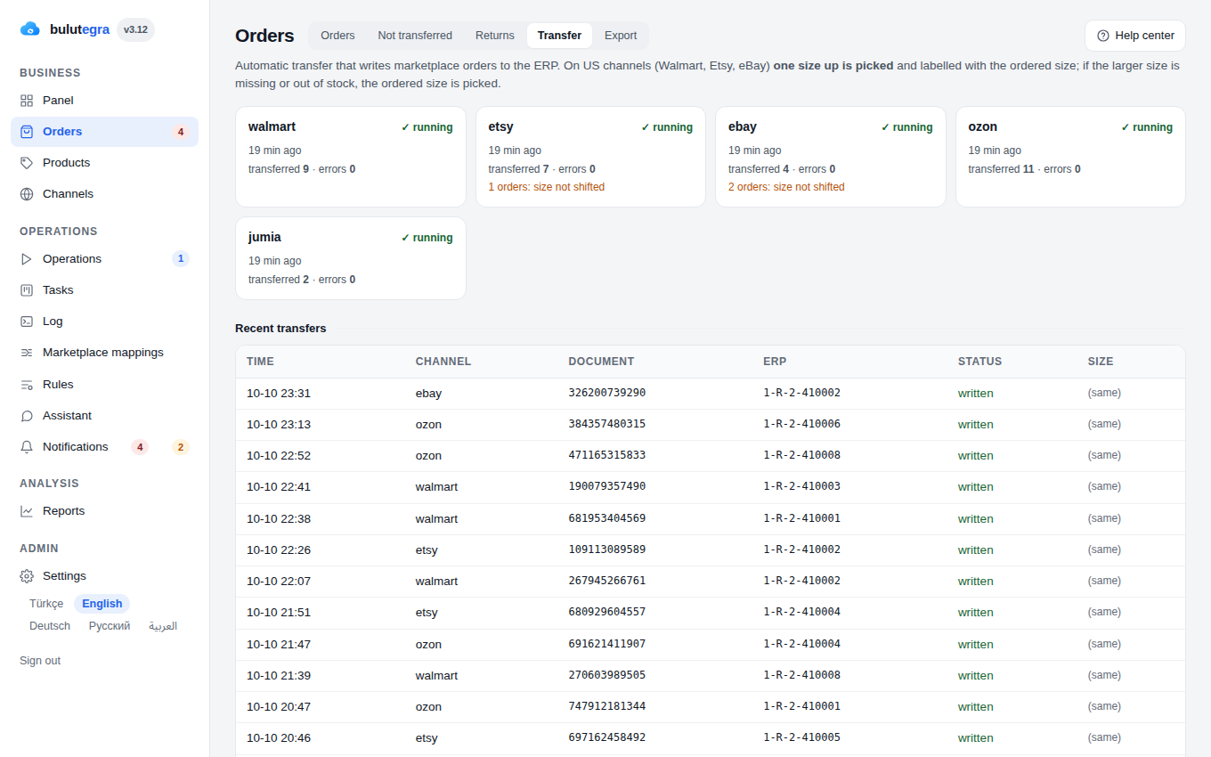Click the Operations blue badge 1

pos(181,259)
